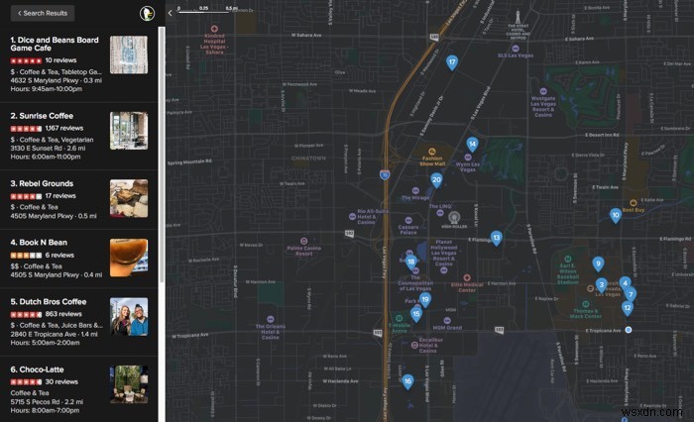Click the Best Buy shopping icon

pos(633,203)
